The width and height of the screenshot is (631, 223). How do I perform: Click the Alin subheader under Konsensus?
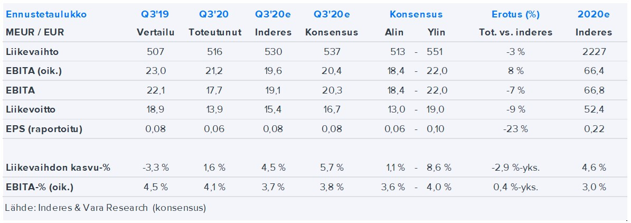click(x=394, y=32)
